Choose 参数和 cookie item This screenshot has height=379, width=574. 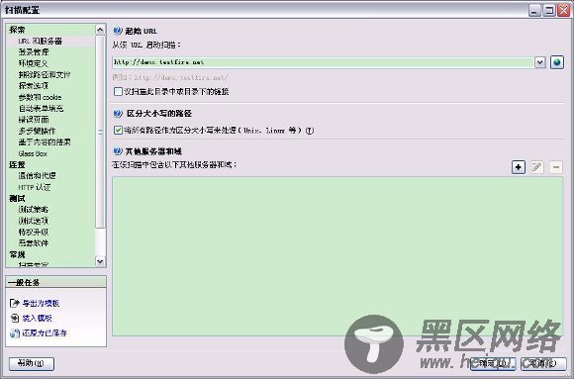pos(40,97)
